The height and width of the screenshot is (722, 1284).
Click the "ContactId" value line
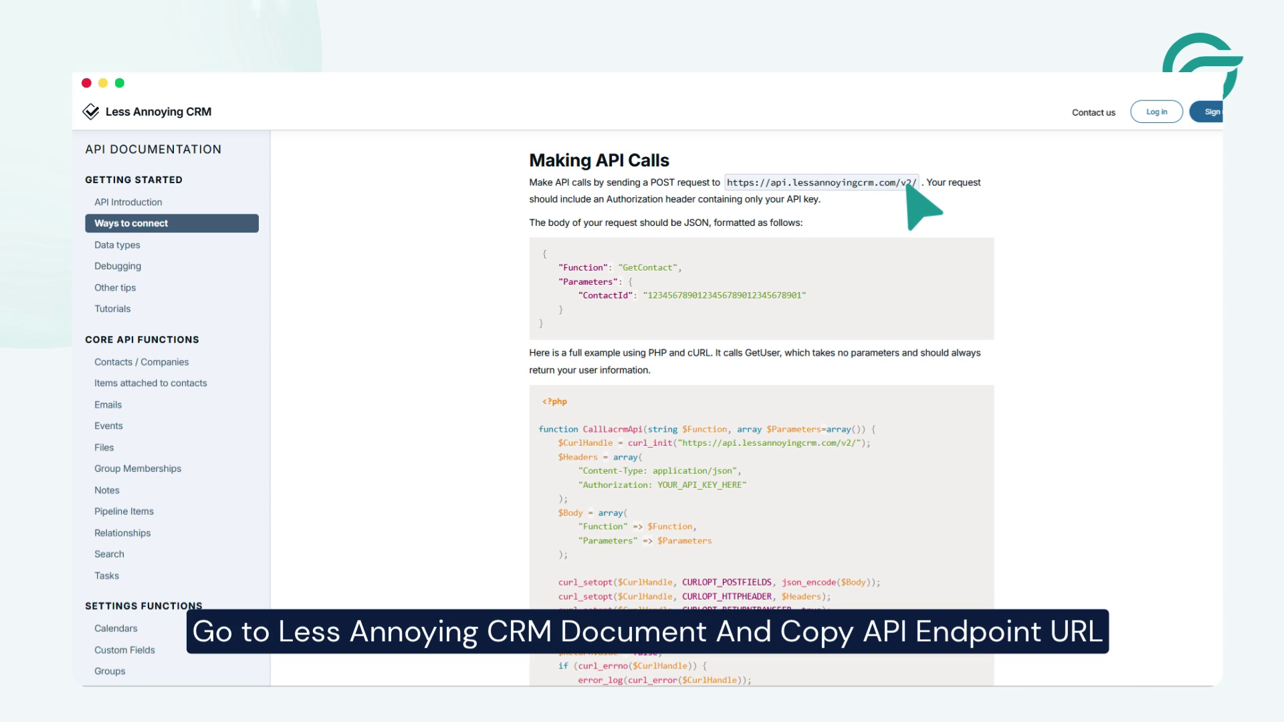692,295
